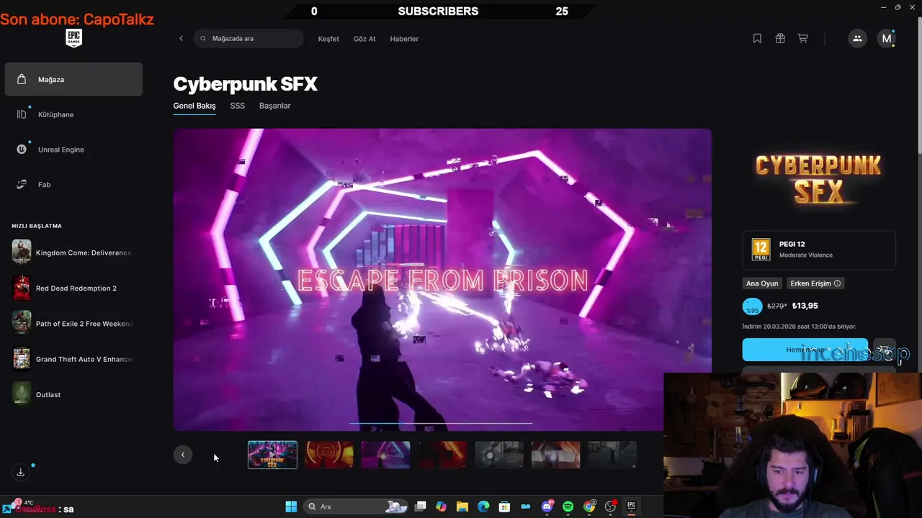Image resolution: width=922 pixels, height=518 pixels.
Task: Open Task View on the taskbar
Action: tap(421, 506)
